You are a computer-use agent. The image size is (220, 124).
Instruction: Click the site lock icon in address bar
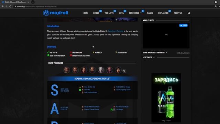15,7
